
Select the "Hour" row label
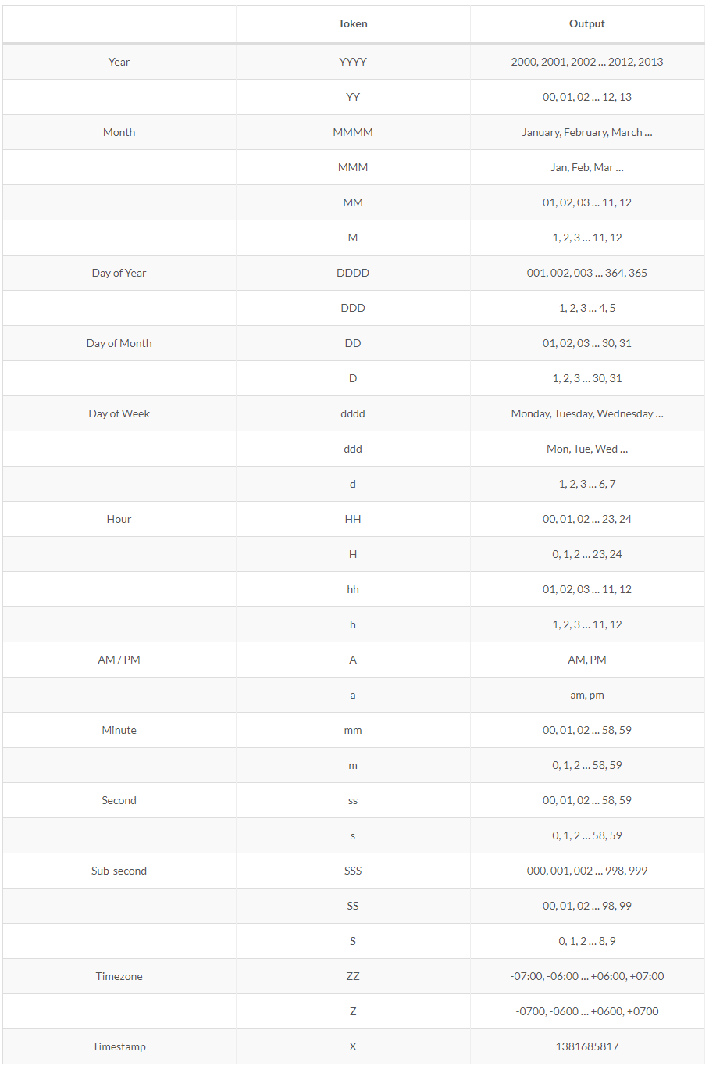(119, 519)
